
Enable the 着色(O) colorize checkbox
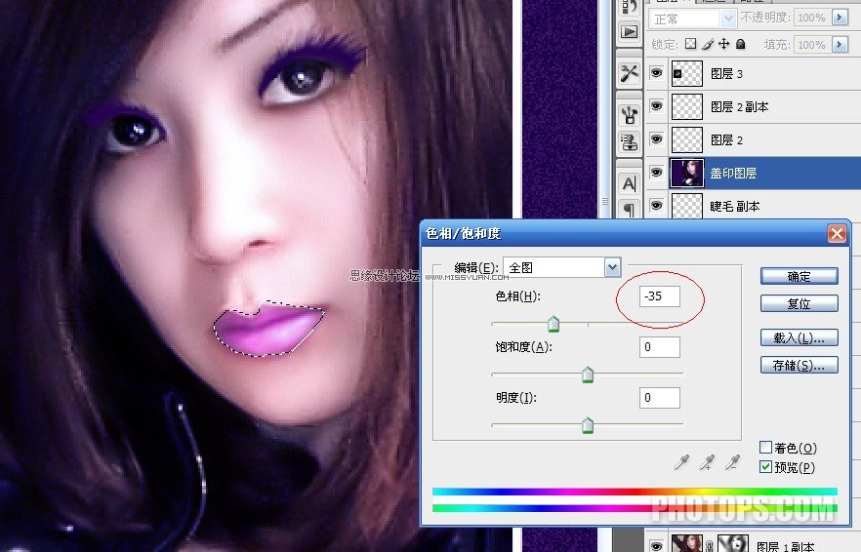765,448
